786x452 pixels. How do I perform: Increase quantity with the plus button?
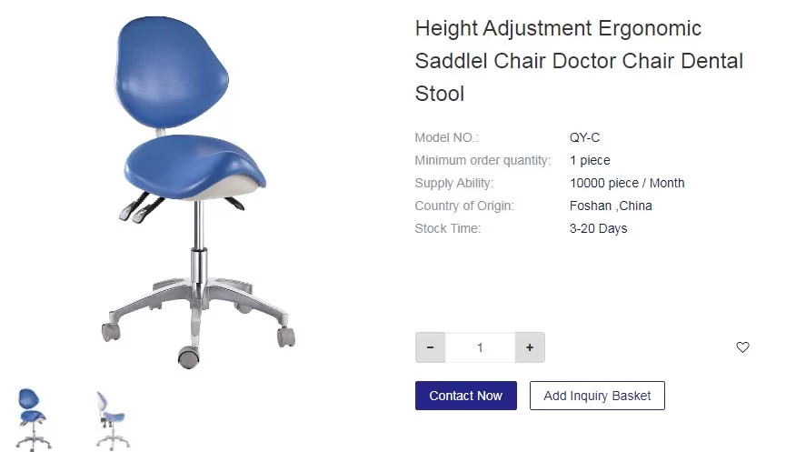[x=530, y=347]
